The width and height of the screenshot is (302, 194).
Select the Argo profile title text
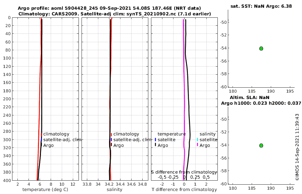point(109,8)
